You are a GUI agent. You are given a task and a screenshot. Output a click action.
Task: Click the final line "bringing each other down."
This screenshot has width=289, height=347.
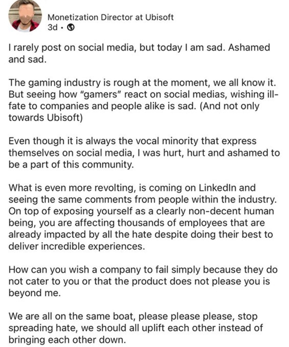tap(67, 340)
